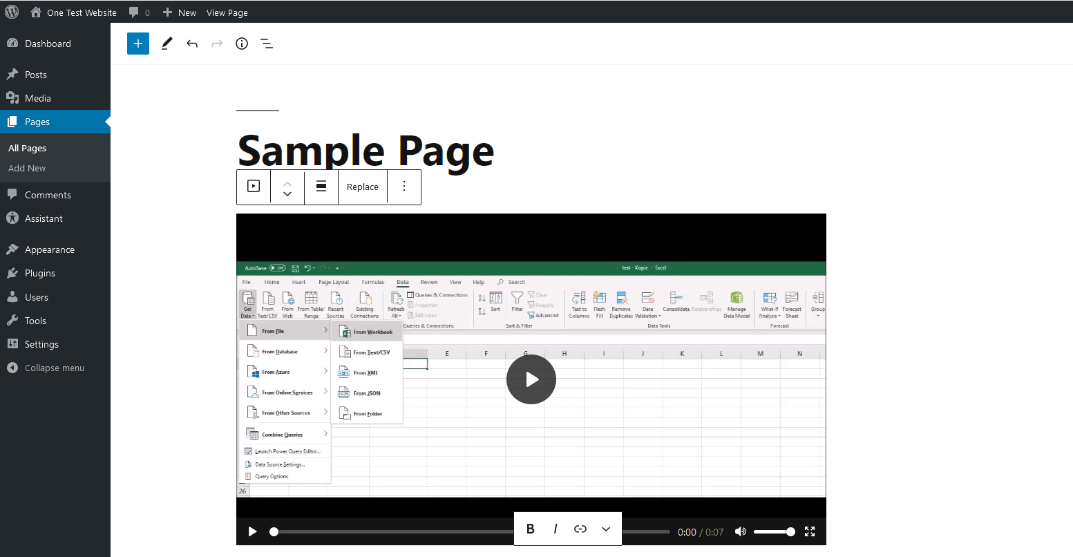Insert link with the link icon

pos(580,529)
